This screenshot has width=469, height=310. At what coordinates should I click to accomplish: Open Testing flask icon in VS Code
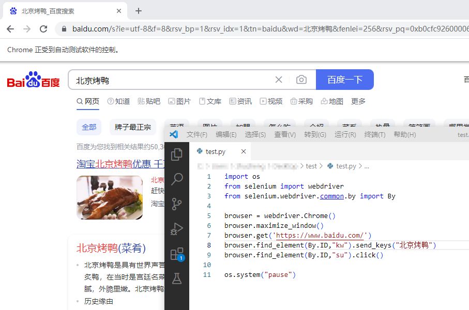point(177,278)
